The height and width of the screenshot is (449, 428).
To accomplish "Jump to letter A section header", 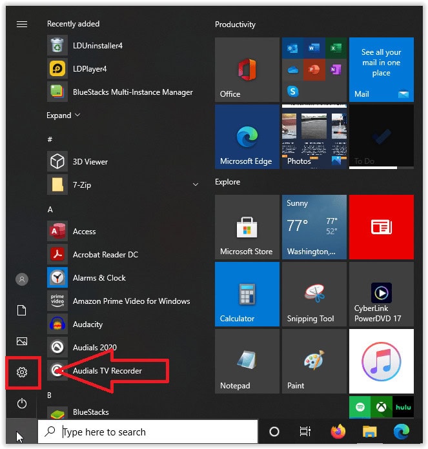I will click(50, 210).
